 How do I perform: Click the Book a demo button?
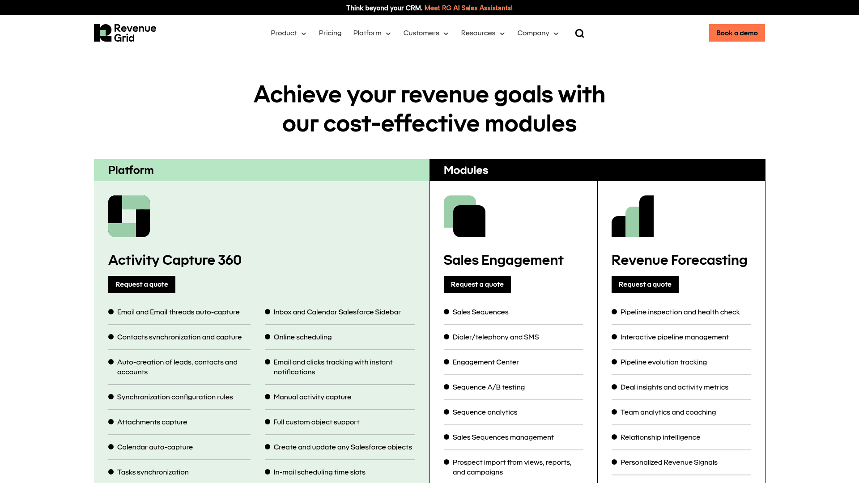[737, 33]
